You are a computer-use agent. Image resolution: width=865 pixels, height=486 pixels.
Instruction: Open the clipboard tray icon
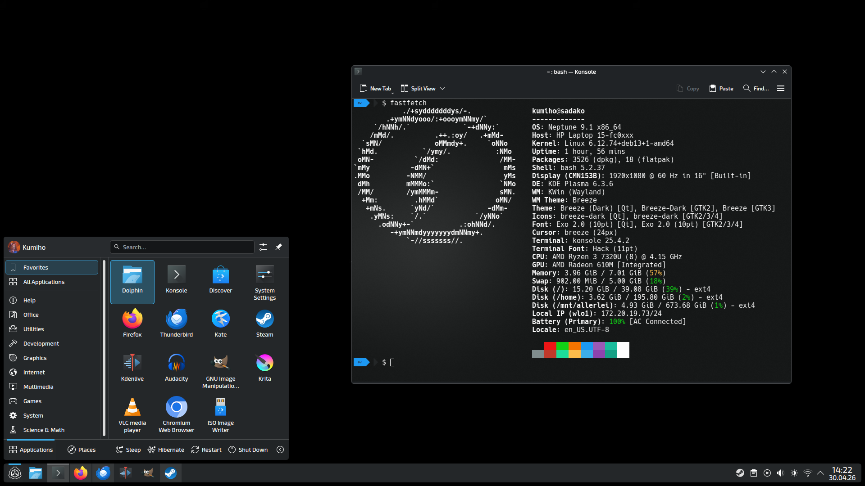click(x=754, y=473)
